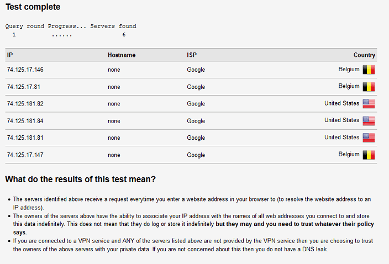Click the IP address 74.125.17.146
Viewport: 389px width, 264px height.
pyautogui.click(x=25, y=70)
